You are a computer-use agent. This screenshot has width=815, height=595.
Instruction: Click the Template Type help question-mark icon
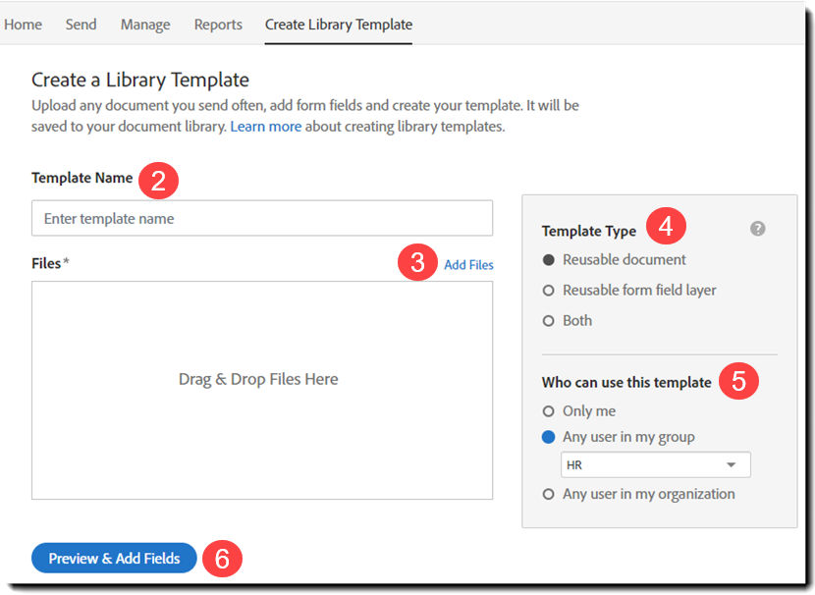[x=757, y=229]
